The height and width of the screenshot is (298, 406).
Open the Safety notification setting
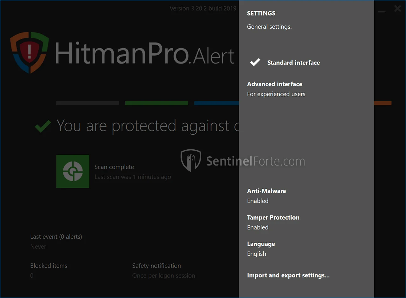pyautogui.click(x=157, y=266)
